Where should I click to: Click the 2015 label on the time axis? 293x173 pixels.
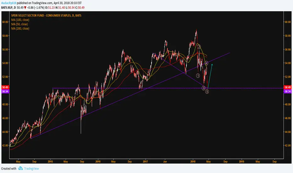coord(50,162)
